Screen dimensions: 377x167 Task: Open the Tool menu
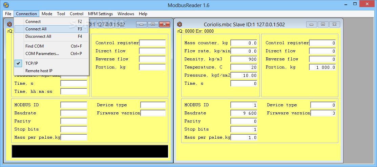(61, 13)
